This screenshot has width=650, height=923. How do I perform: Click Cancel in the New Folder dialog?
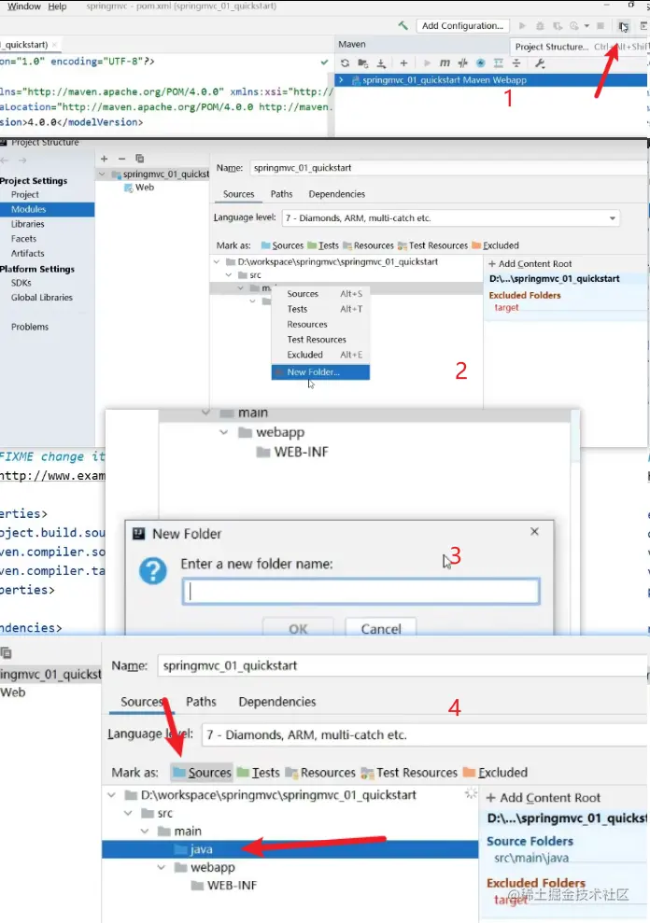(381, 629)
